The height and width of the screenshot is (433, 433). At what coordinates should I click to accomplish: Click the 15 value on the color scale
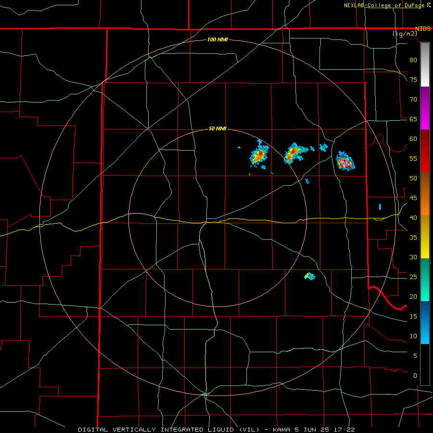(413, 317)
